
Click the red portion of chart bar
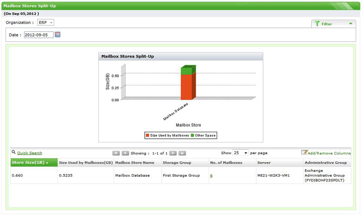click(187, 87)
